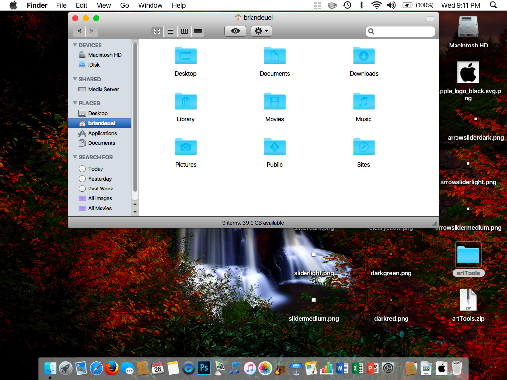
Task: Choose the All Movies saved search
Action: [100, 208]
